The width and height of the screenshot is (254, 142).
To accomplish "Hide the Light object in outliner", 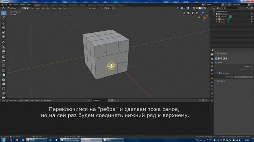I will (252, 22).
